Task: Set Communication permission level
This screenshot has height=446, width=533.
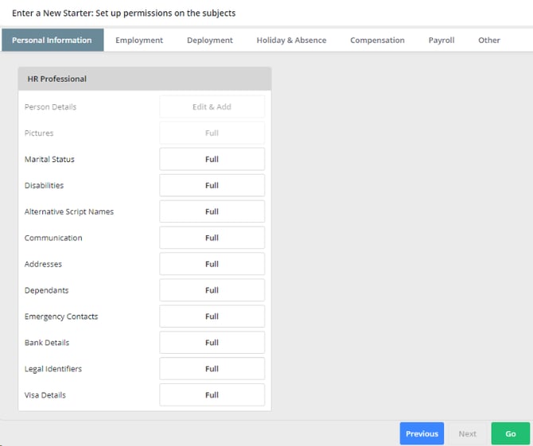Action: (x=212, y=238)
